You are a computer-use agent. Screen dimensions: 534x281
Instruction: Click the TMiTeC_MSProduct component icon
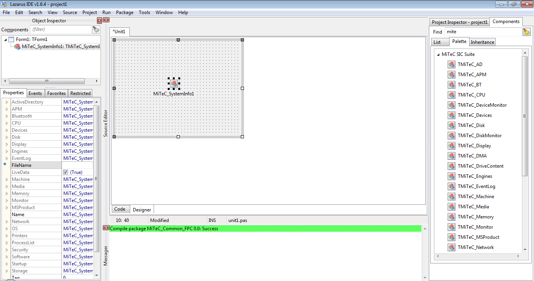coord(452,237)
